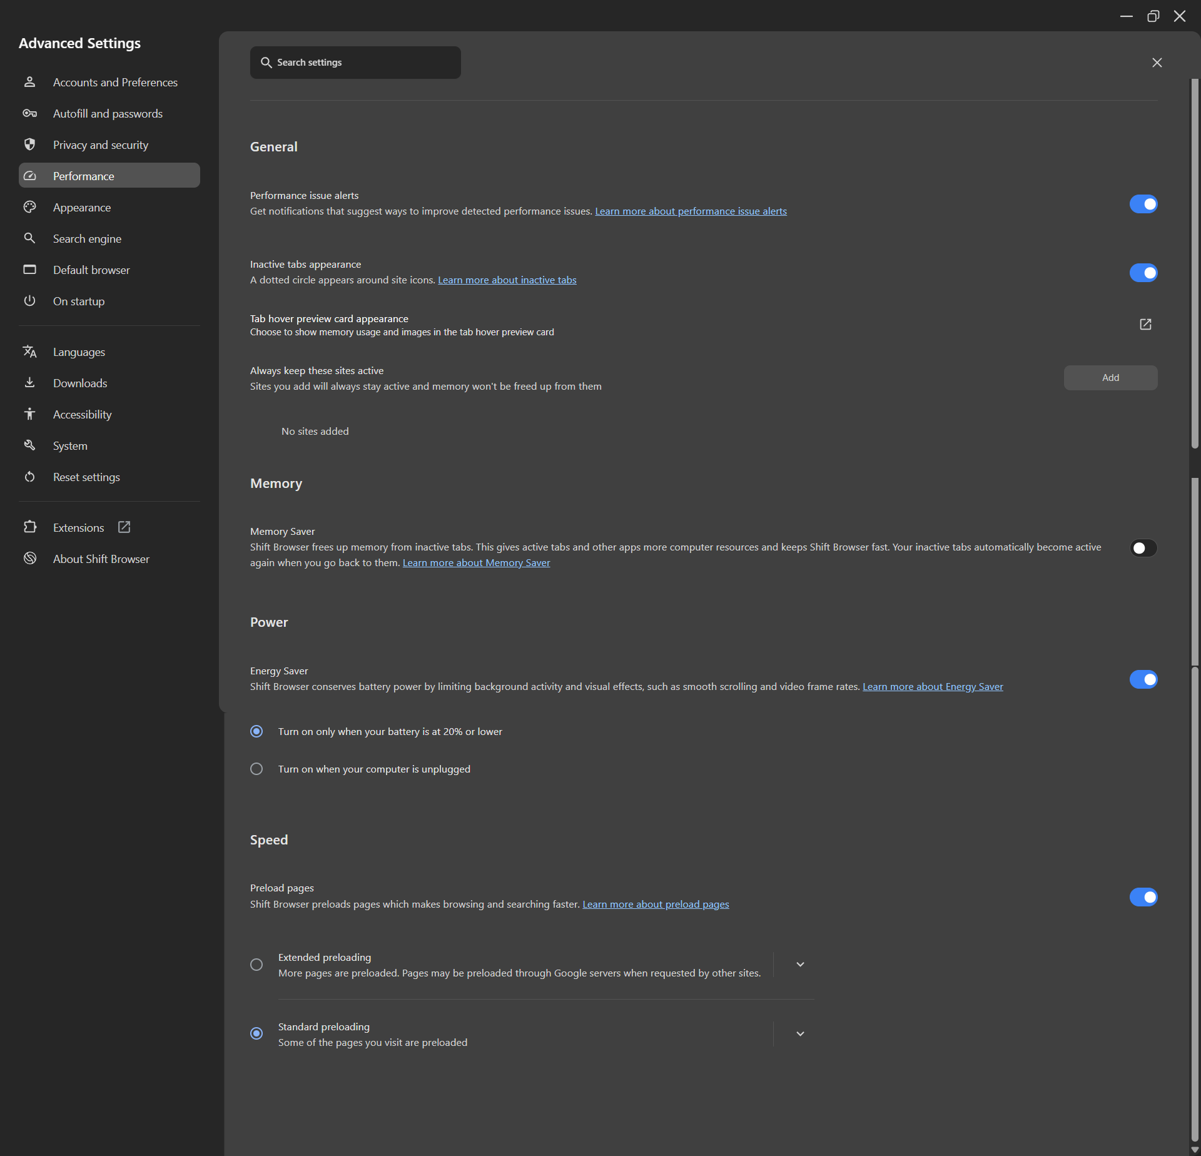Image resolution: width=1201 pixels, height=1156 pixels.
Task: Open Learn more about inactive tabs link
Action: (507, 280)
